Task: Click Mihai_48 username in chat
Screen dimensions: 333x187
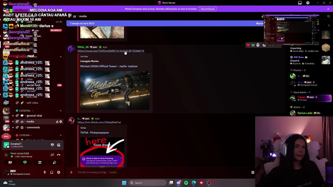Action: pyautogui.click(x=83, y=47)
